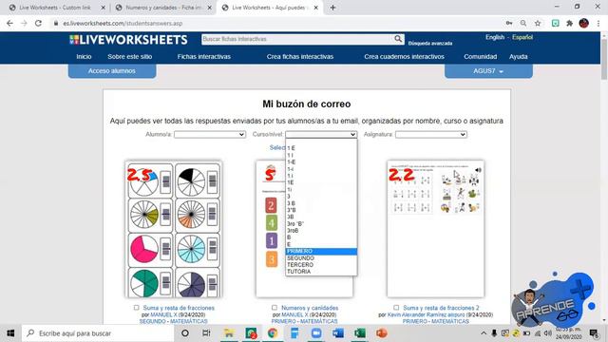The height and width of the screenshot is (342, 608).
Task: Switch site language to English
Action: (495, 37)
